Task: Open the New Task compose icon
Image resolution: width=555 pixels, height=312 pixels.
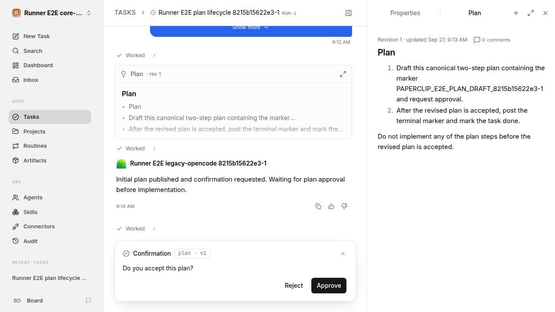Action: click(x=16, y=36)
